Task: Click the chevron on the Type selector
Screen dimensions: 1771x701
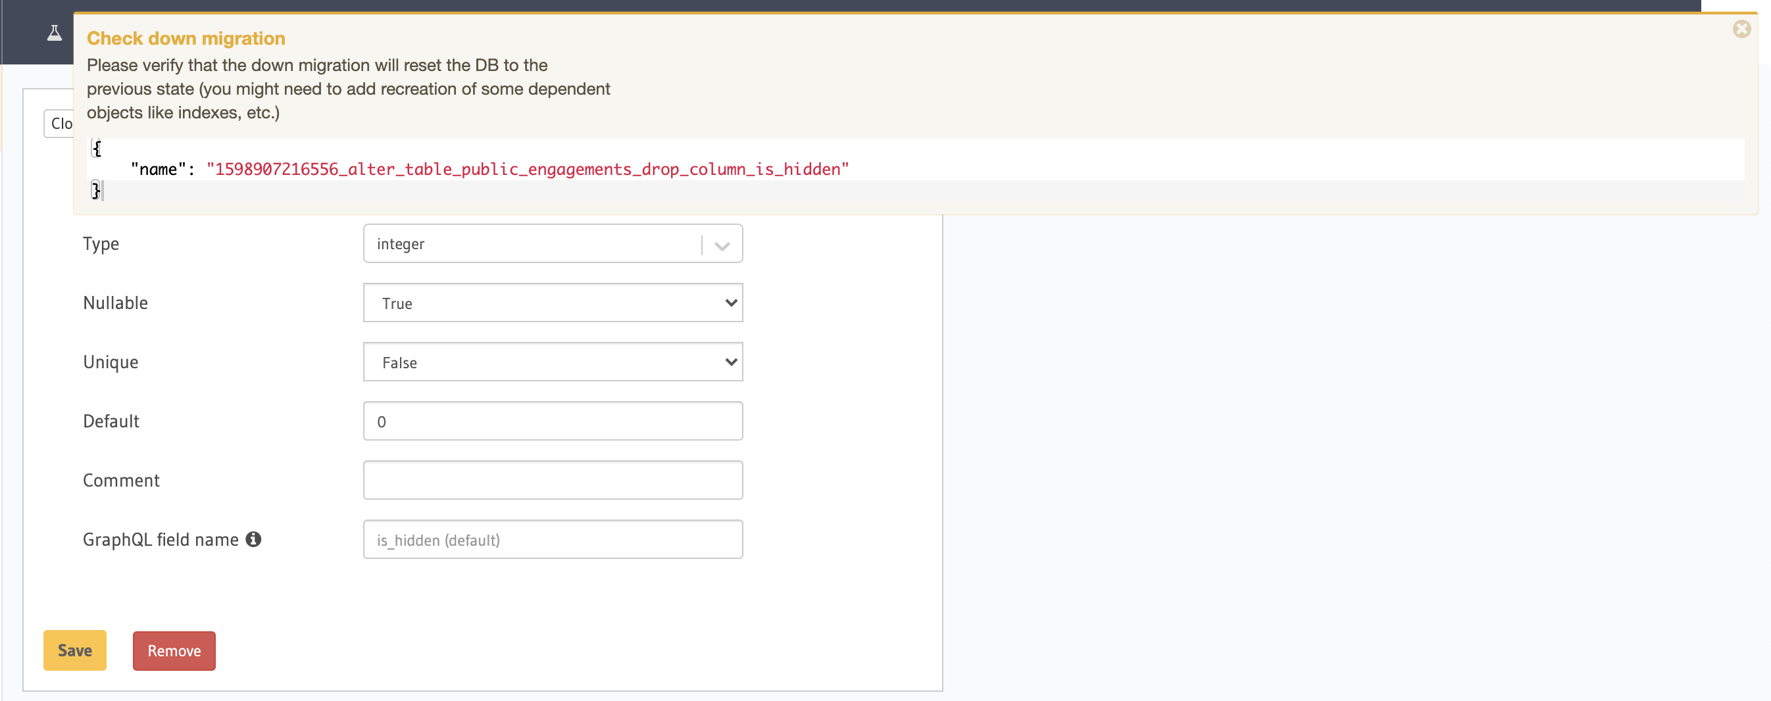Action: coord(720,243)
